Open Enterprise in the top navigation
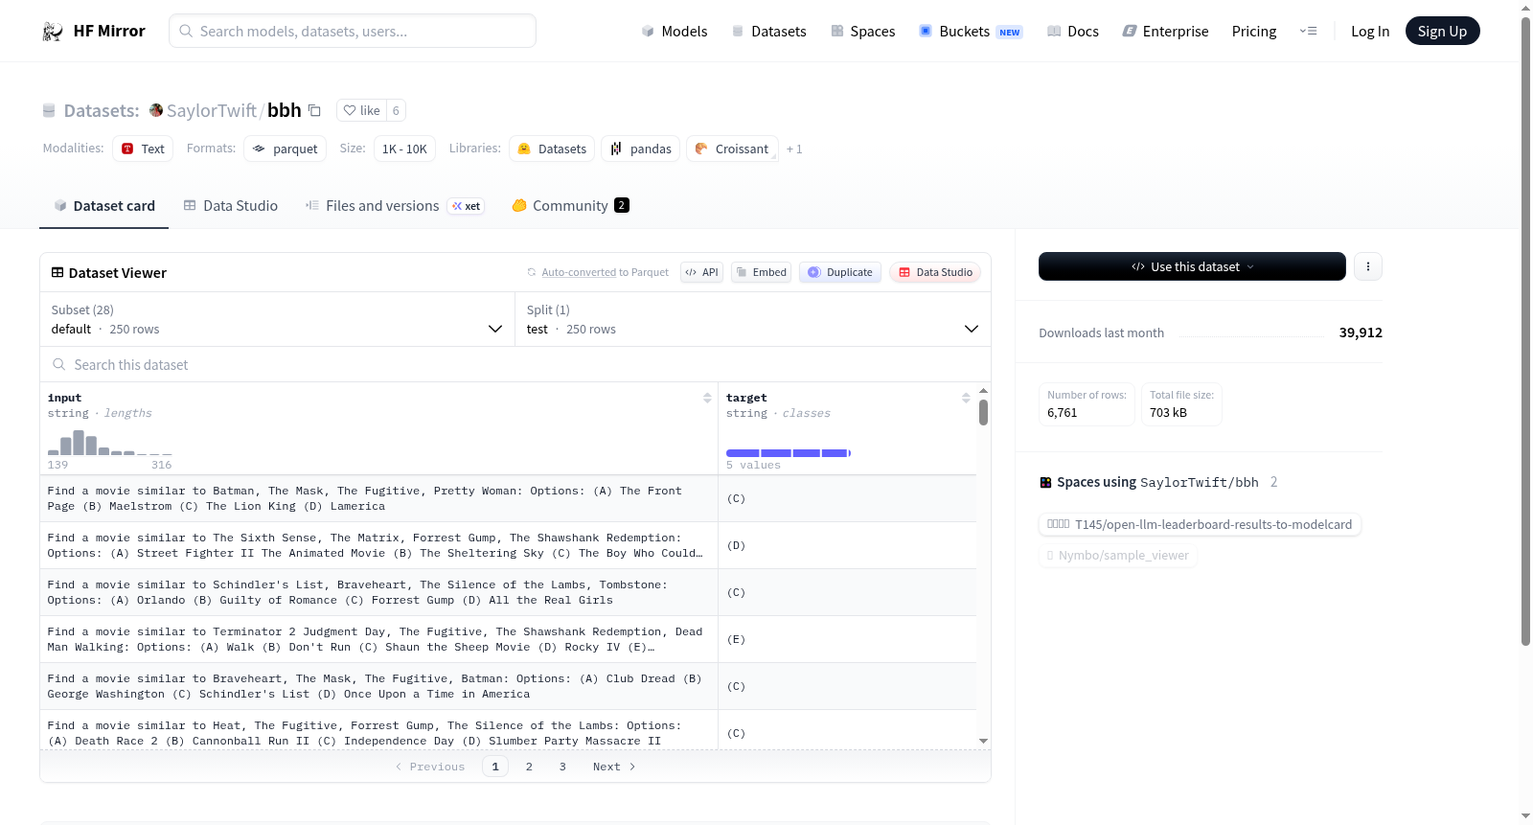 coord(1165,32)
